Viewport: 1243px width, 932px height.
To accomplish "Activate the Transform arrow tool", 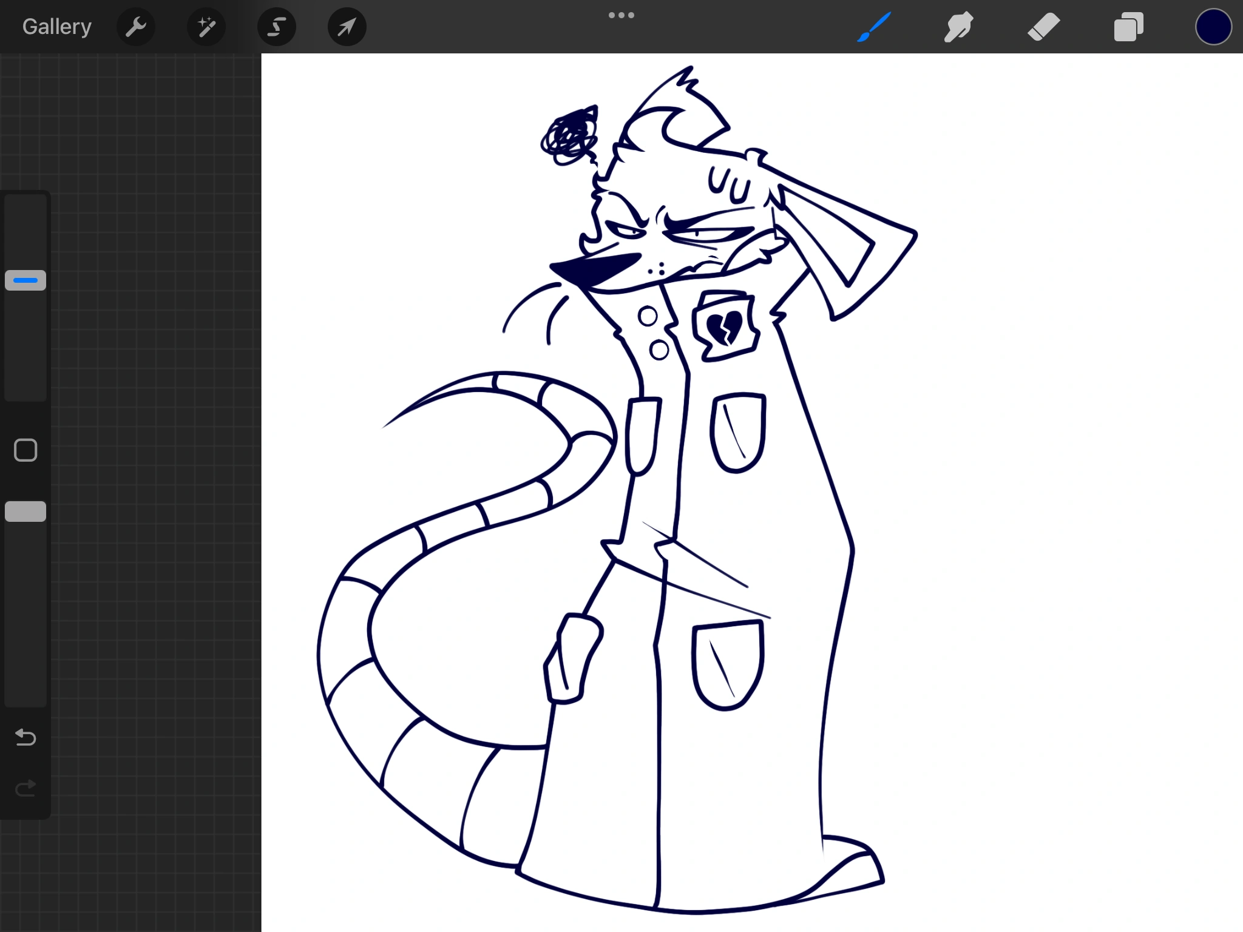I will (347, 27).
